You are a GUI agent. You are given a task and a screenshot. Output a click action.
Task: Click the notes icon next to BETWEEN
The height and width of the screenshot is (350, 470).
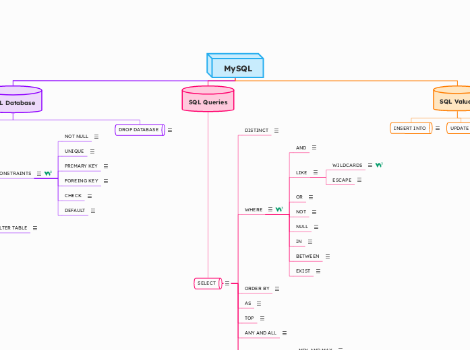pos(328,256)
